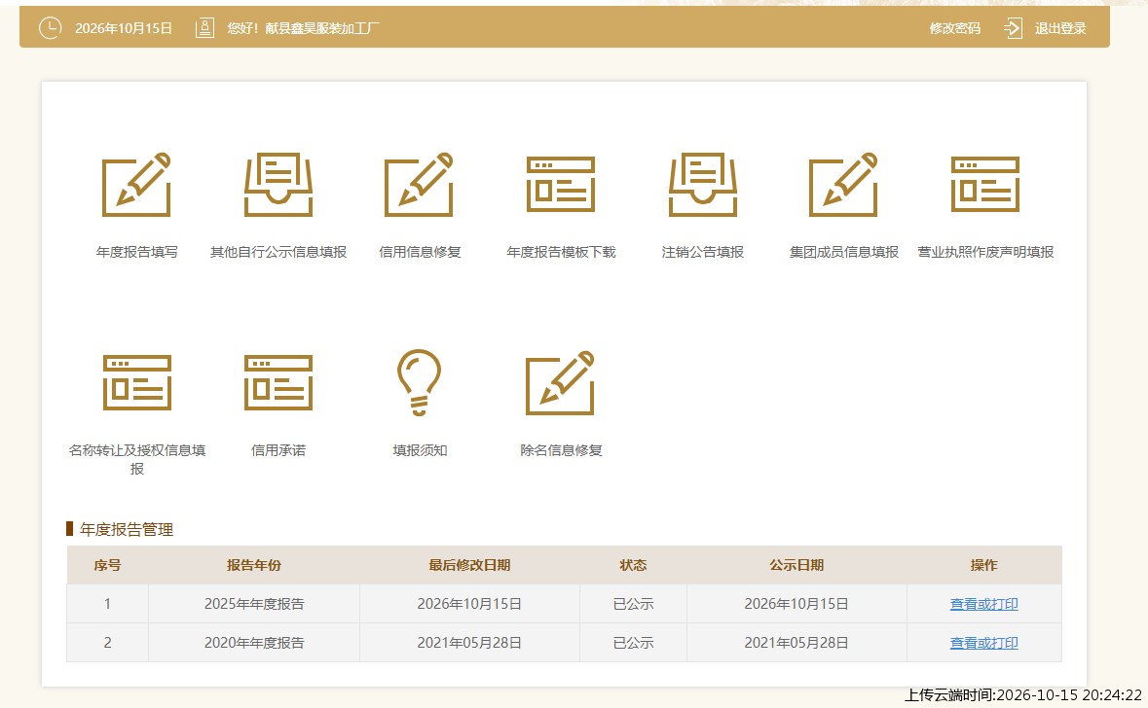Click the 年度报告管理 section heading

126,529
